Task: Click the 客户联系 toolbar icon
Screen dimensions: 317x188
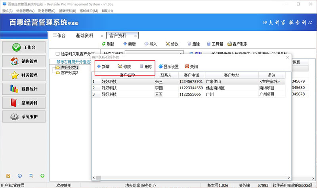Action: click(x=229, y=44)
